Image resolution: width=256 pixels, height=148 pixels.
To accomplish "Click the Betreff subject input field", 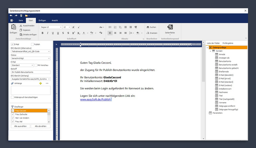I will pyautogui.click(x=31, y=72).
